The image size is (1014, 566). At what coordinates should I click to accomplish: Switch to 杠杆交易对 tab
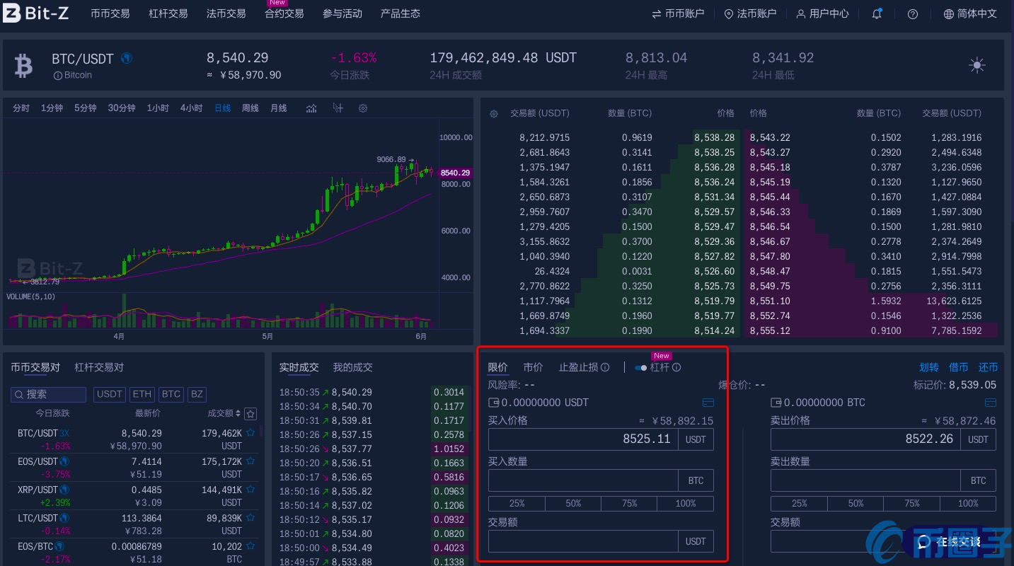point(99,367)
